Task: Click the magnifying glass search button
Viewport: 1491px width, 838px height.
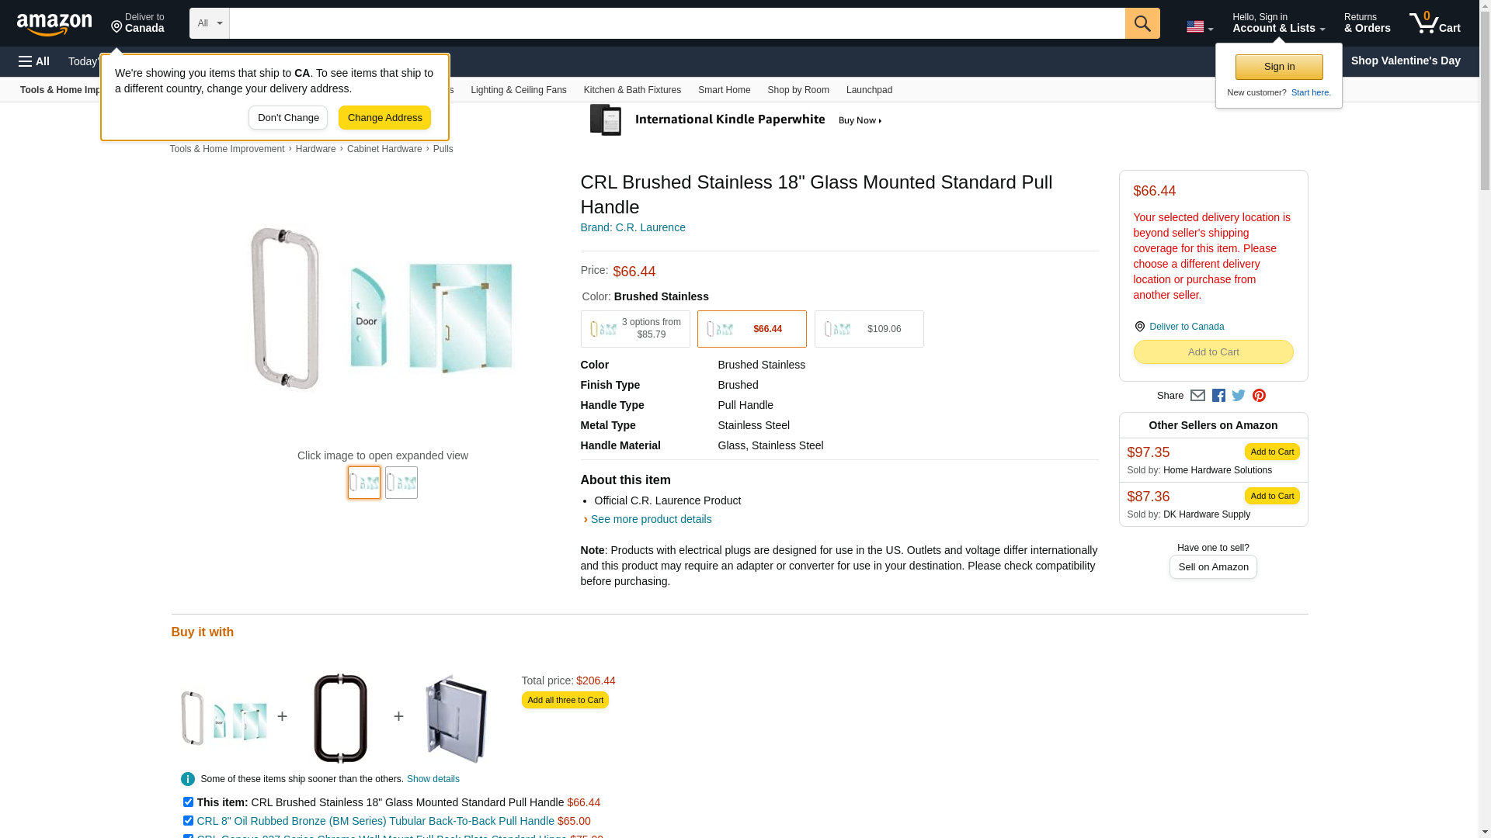Action: coord(1142,23)
